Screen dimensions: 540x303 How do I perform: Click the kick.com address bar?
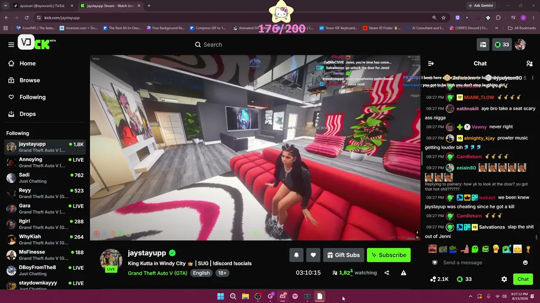coord(236,18)
